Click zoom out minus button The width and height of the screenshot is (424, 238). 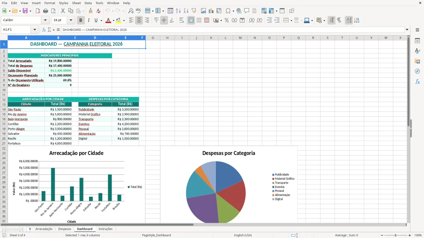[381, 235]
